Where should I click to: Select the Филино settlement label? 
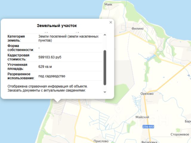tap(138, 29)
